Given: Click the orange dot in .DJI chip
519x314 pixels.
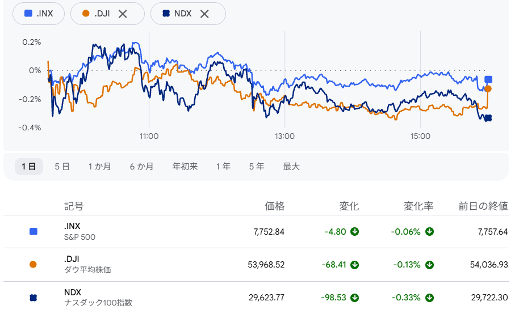Looking at the screenshot, I should [x=86, y=13].
